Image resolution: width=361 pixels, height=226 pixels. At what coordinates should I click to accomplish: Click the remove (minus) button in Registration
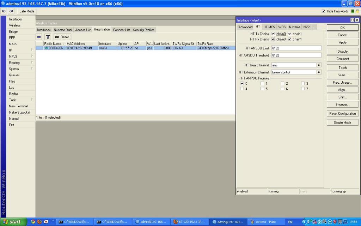[39, 37]
